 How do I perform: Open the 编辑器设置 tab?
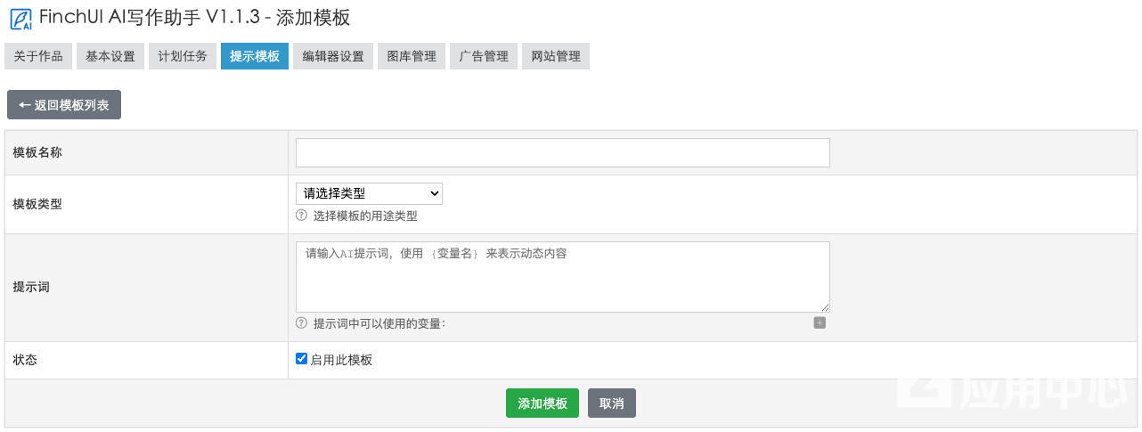click(333, 56)
